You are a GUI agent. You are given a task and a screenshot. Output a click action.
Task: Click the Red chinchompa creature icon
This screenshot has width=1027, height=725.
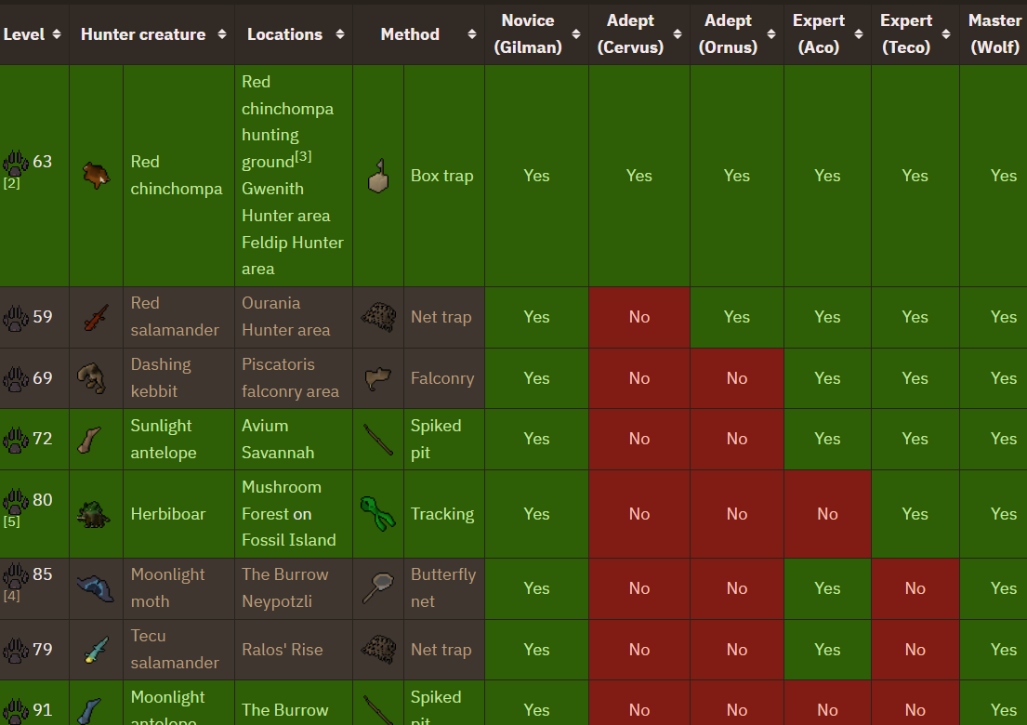point(96,176)
